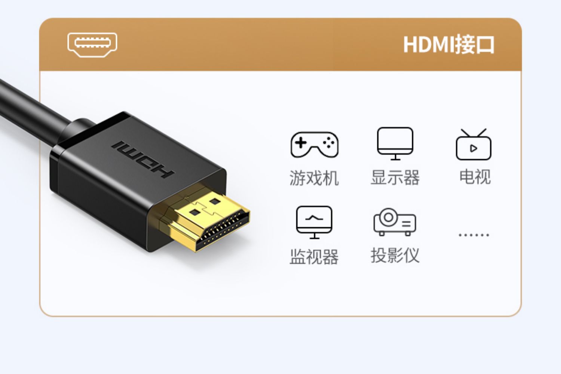Click the light blue background outside the card
The image size is (561, 374).
coord(280,347)
